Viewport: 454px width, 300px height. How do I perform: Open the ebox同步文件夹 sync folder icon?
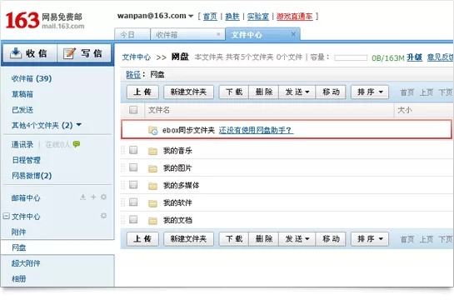pos(153,130)
